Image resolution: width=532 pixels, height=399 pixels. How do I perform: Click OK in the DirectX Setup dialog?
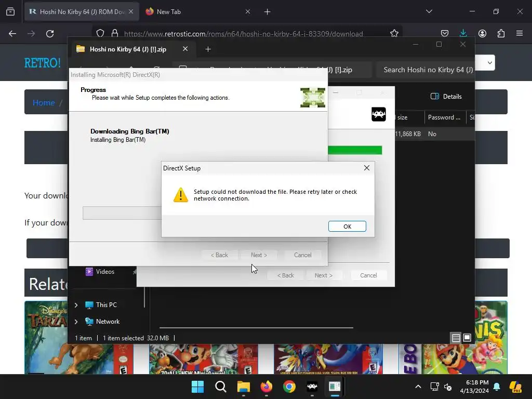coord(347,227)
